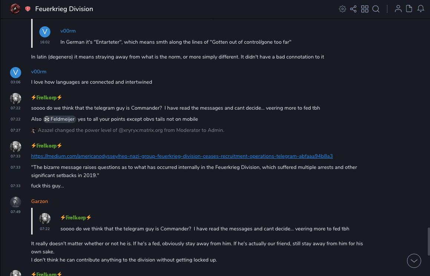
Task: Click the vertical scrollbar thumb
Action: [428, 241]
